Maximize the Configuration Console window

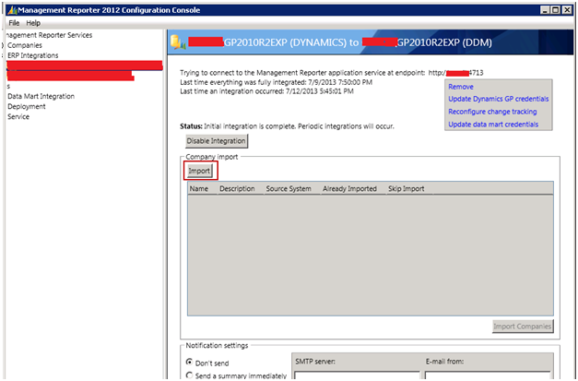[556, 10]
